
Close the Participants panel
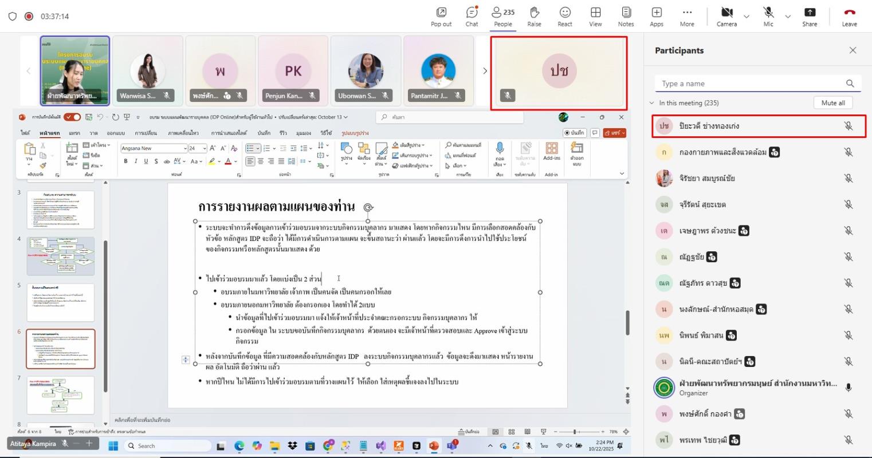coord(853,50)
